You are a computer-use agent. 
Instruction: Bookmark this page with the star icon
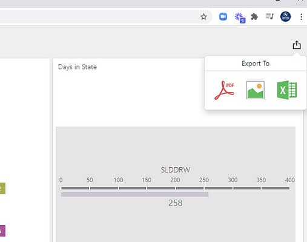point(203,17)
